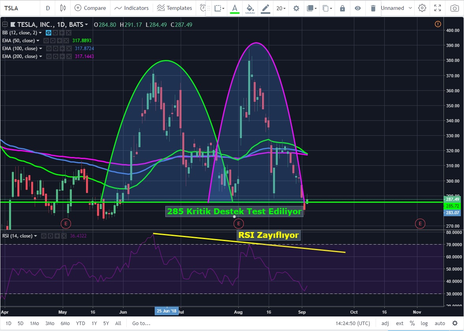This screenshot has height=331, width=464.
Task: Toggle adj dividend adjustment
Action: 385,324
